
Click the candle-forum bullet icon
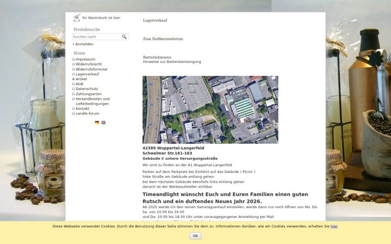click(73, 113)
